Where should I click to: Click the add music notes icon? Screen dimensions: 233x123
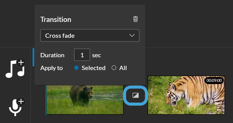15,69
